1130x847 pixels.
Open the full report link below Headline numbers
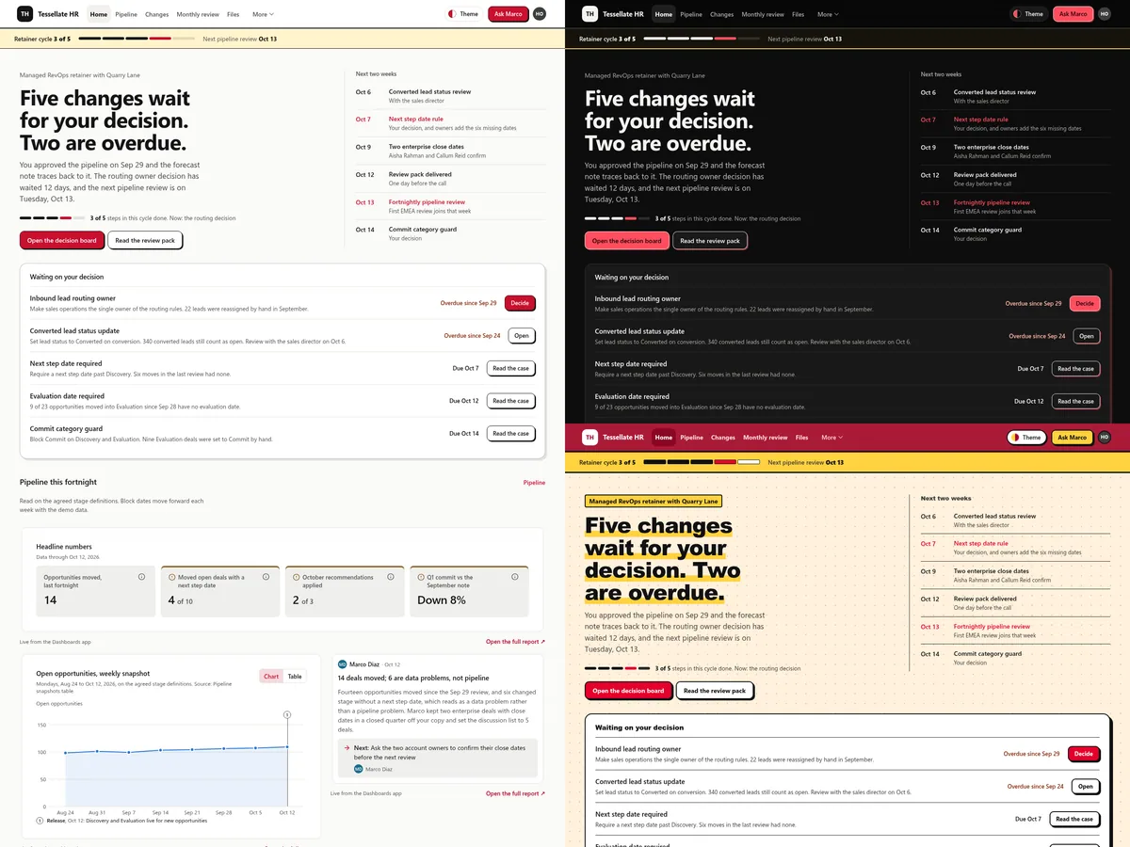(x=515, y=642)
